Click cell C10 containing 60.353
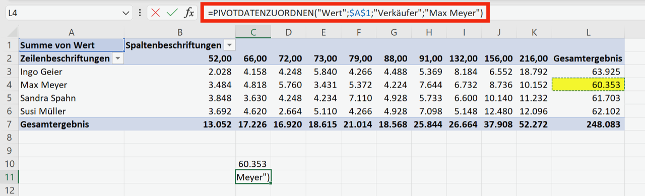Viewport: 645px width, 196px height. (253, 164)
